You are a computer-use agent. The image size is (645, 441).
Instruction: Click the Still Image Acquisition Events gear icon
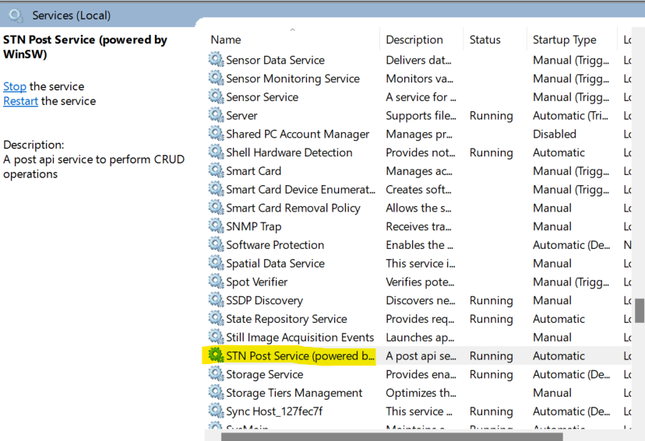(x=216, y=337)
